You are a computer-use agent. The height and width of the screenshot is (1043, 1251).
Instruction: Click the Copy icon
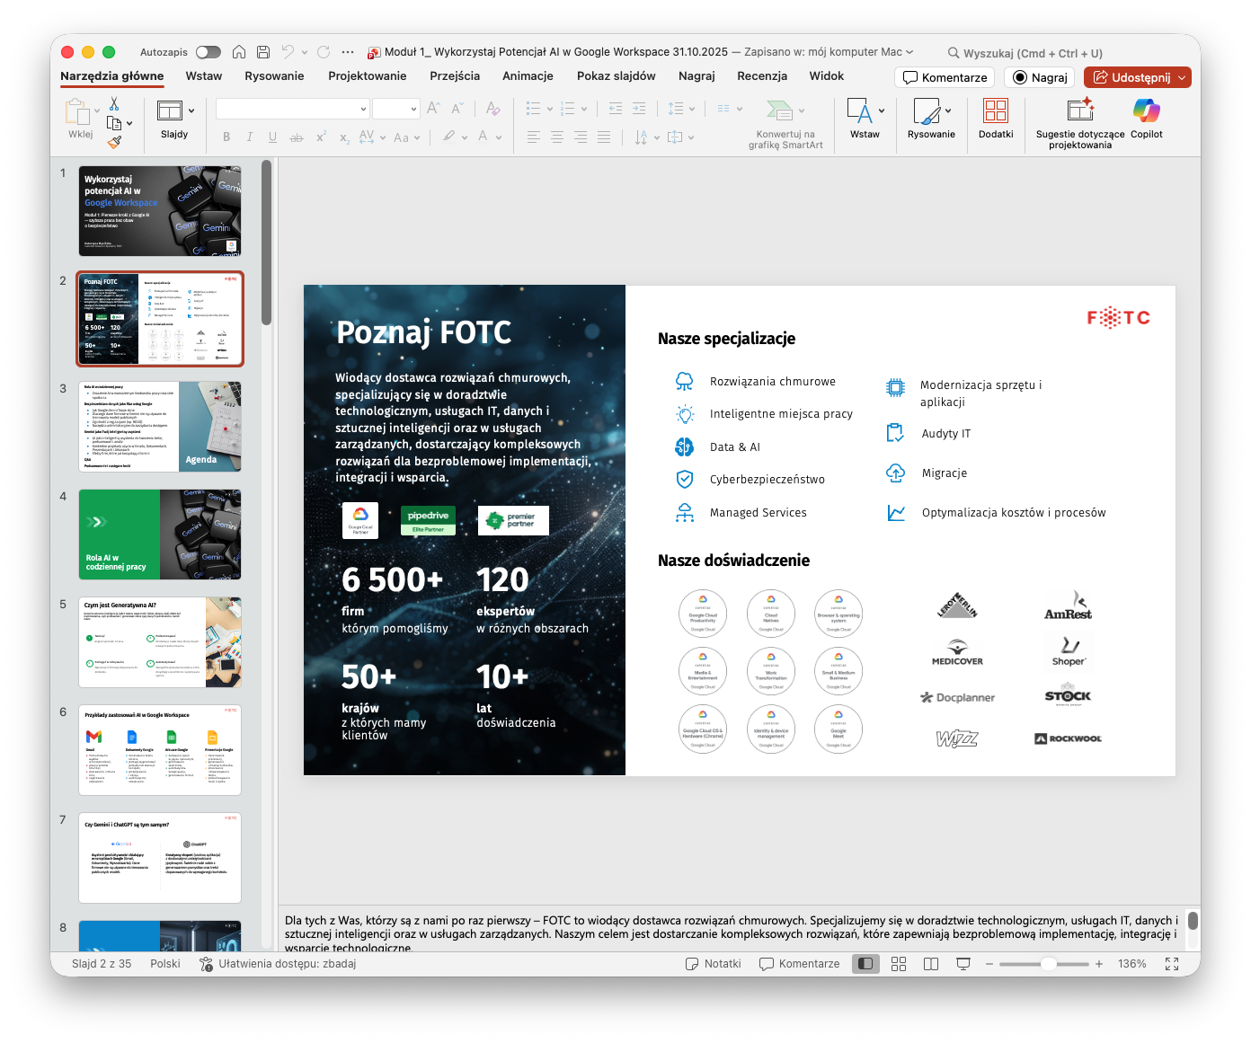coord(114,123)
